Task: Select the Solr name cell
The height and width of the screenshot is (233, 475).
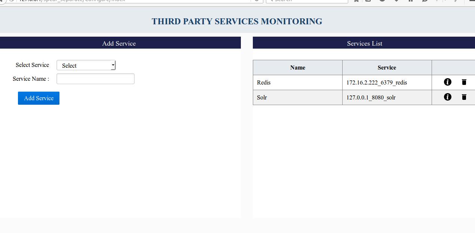Action: 298,97
